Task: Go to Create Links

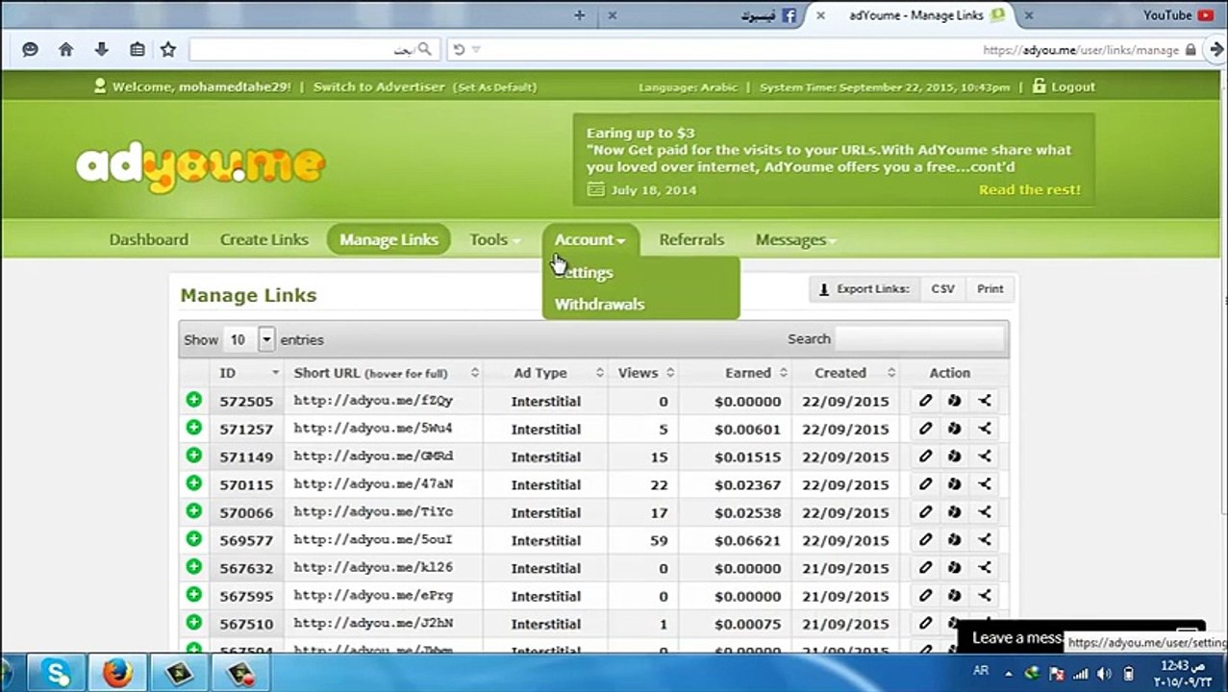Action: (x=264, y=239)
